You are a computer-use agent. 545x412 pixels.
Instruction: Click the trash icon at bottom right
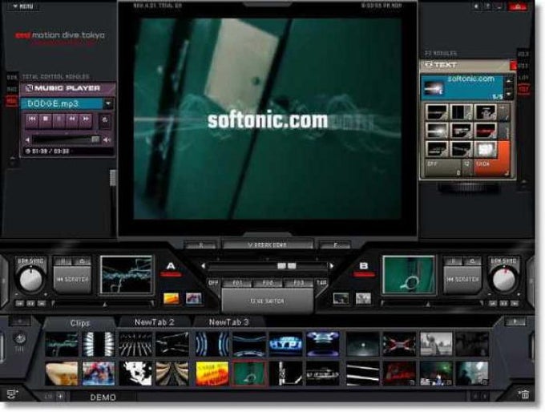(x=524, y=395)
